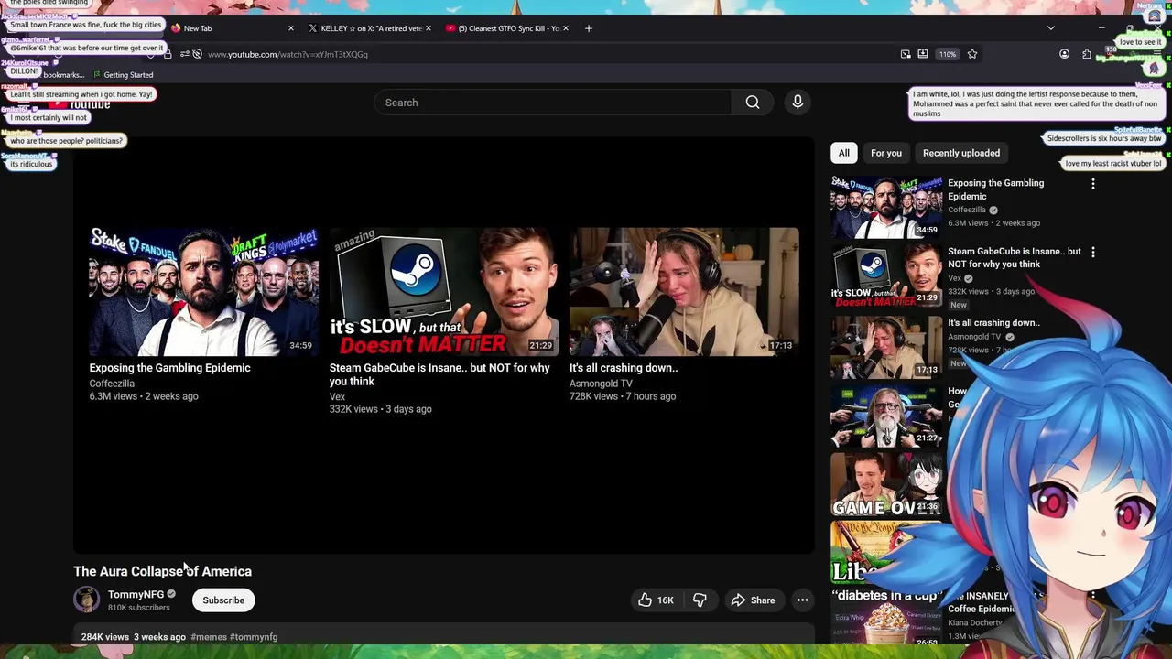Click the YouTube search magnifier button
This screenshot has height=659, width=1172.
(753, 103)
